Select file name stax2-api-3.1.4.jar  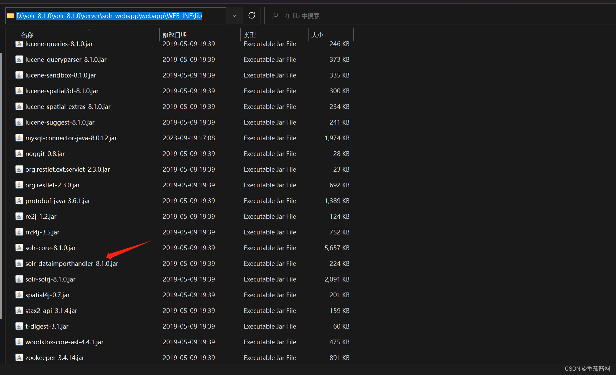51,311
